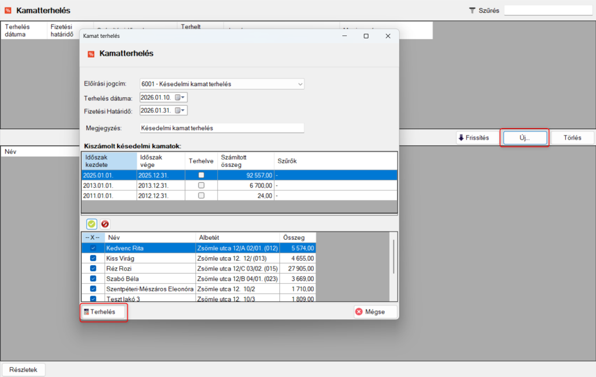
Task: Minimize the Kamat terhelés dialog
Action: click(x=343, y=36)
